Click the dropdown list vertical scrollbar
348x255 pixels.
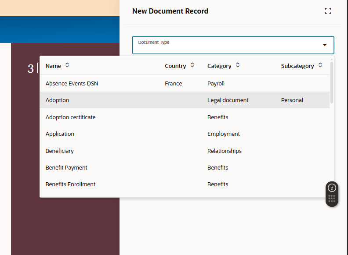332,82
